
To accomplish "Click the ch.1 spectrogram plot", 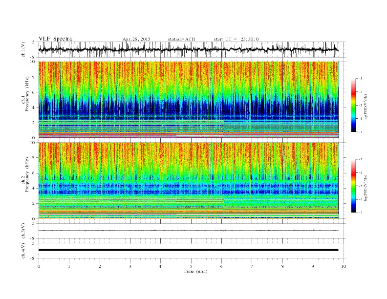I will (x=188, y=100).
